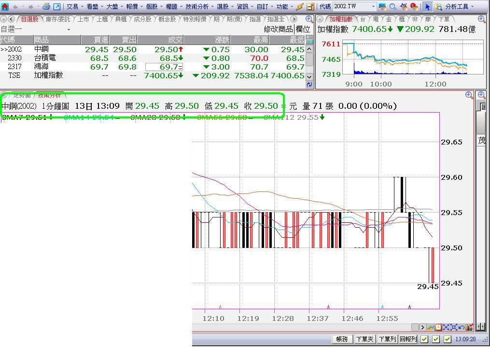Click the shrink arrows icon in the chart toolbar
Viewport: 490px width, 347px height.
tap(446, 327)
